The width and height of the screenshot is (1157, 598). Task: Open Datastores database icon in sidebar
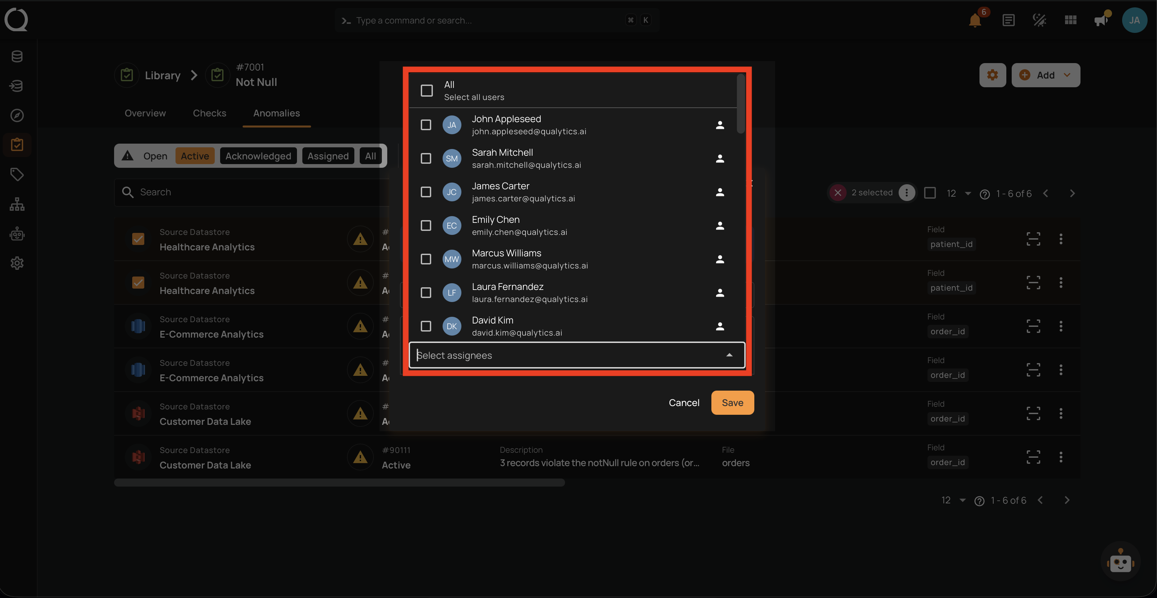pyautogui.click(x=17, y=56)
